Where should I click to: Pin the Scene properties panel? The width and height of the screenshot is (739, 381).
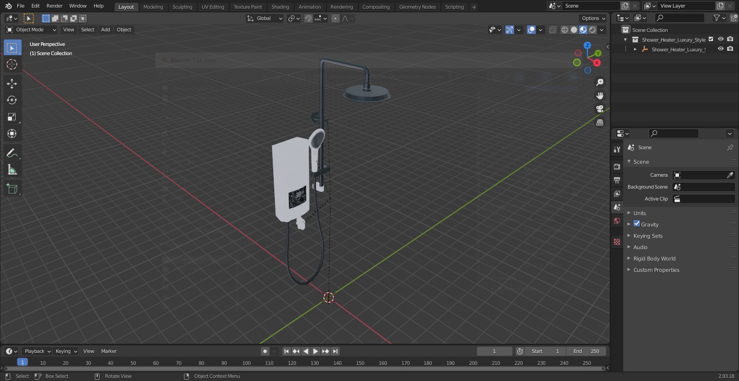(x=730, y=148)
